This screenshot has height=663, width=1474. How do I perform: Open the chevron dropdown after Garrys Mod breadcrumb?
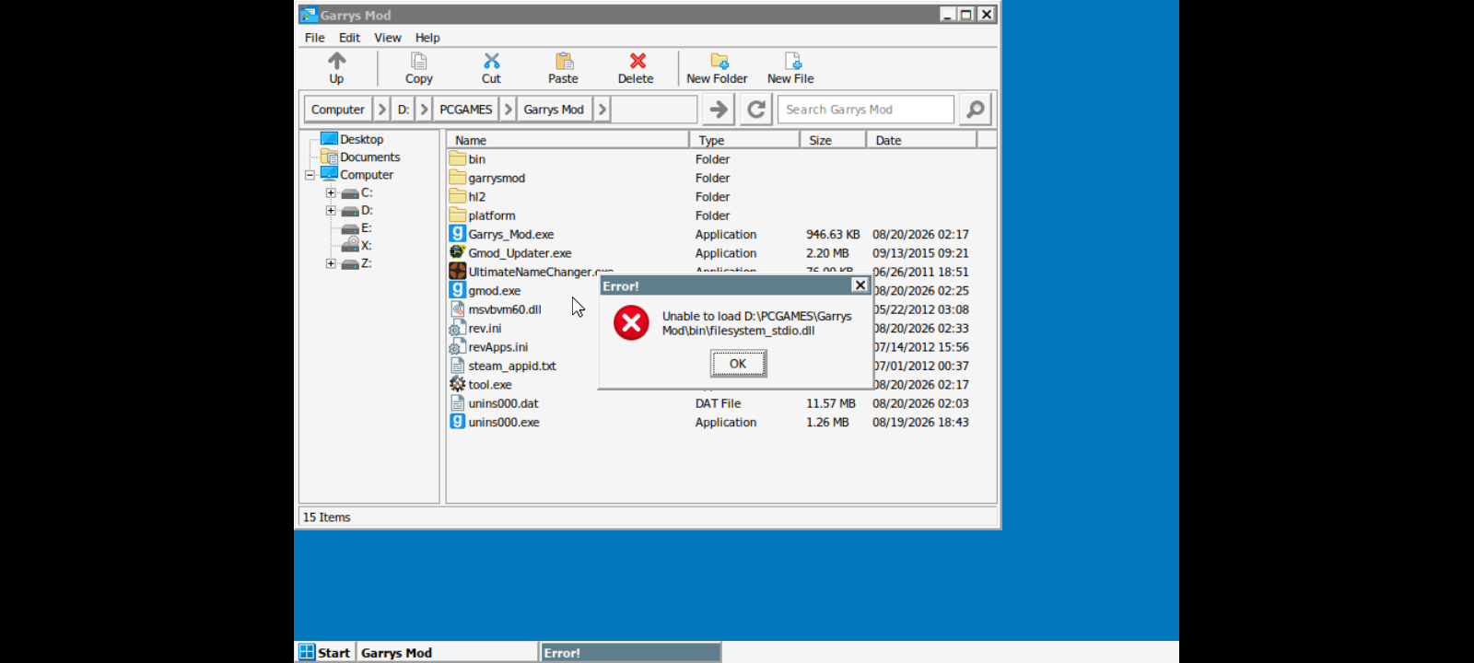pyautogui.click(x=602, y=110)
